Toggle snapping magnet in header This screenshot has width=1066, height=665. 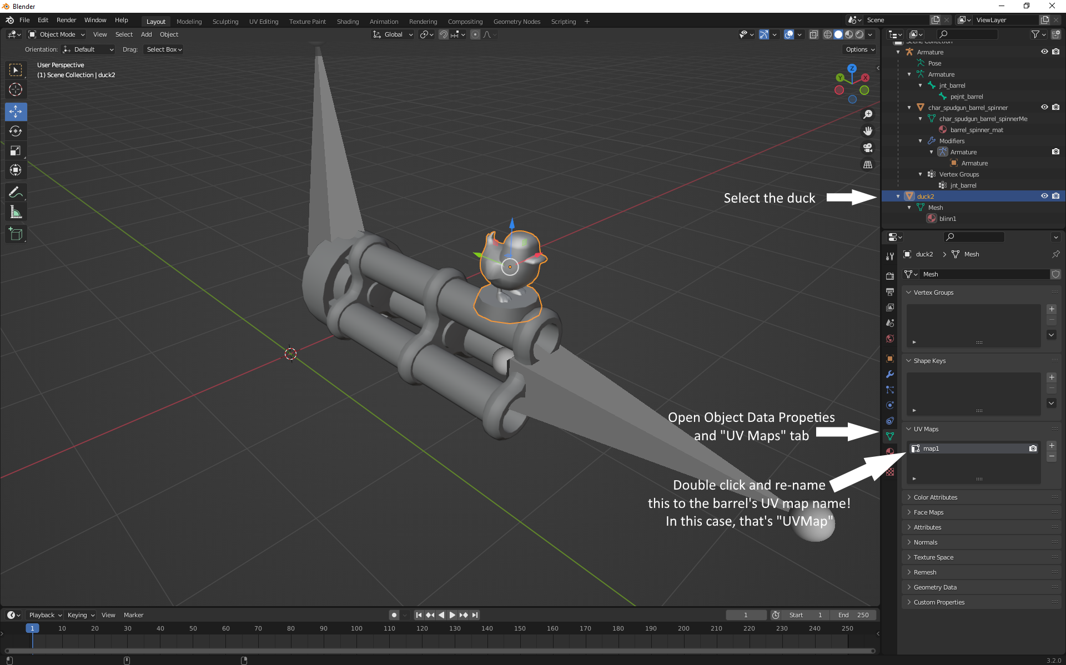(444, 34)
